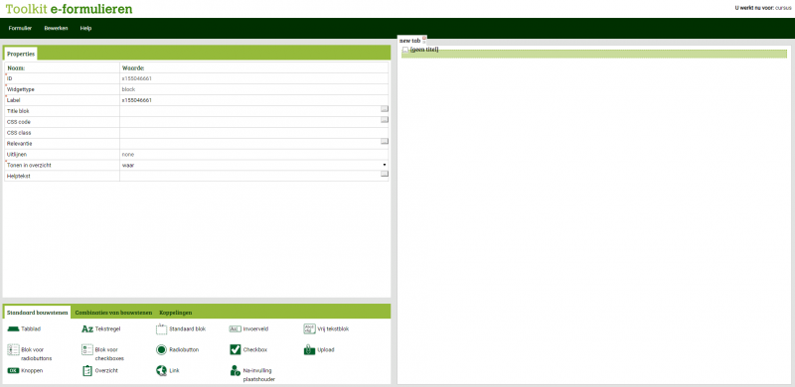
Task: Toggle the checkbox next to [geen titel]
Action: click(405, 50)
